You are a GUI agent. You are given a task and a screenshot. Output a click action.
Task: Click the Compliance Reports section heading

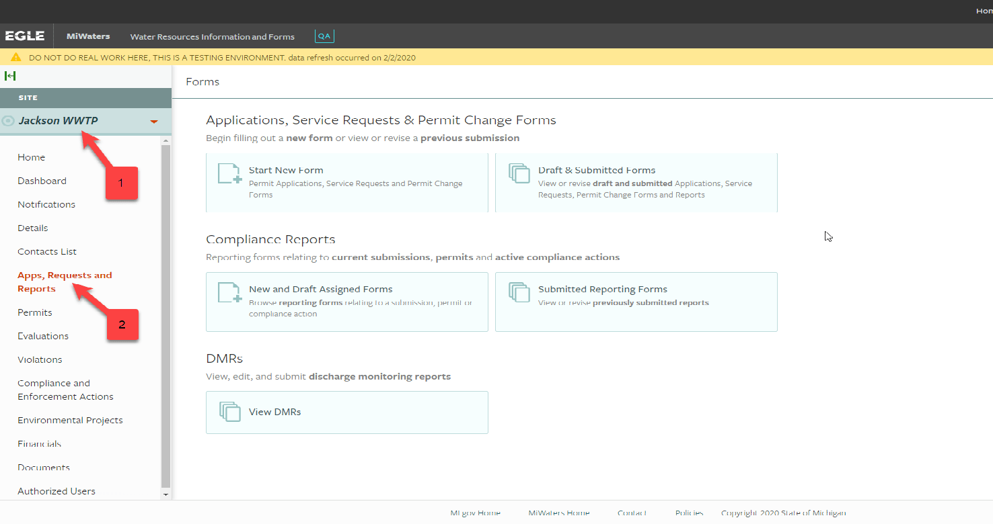click(x=270, y=239)
